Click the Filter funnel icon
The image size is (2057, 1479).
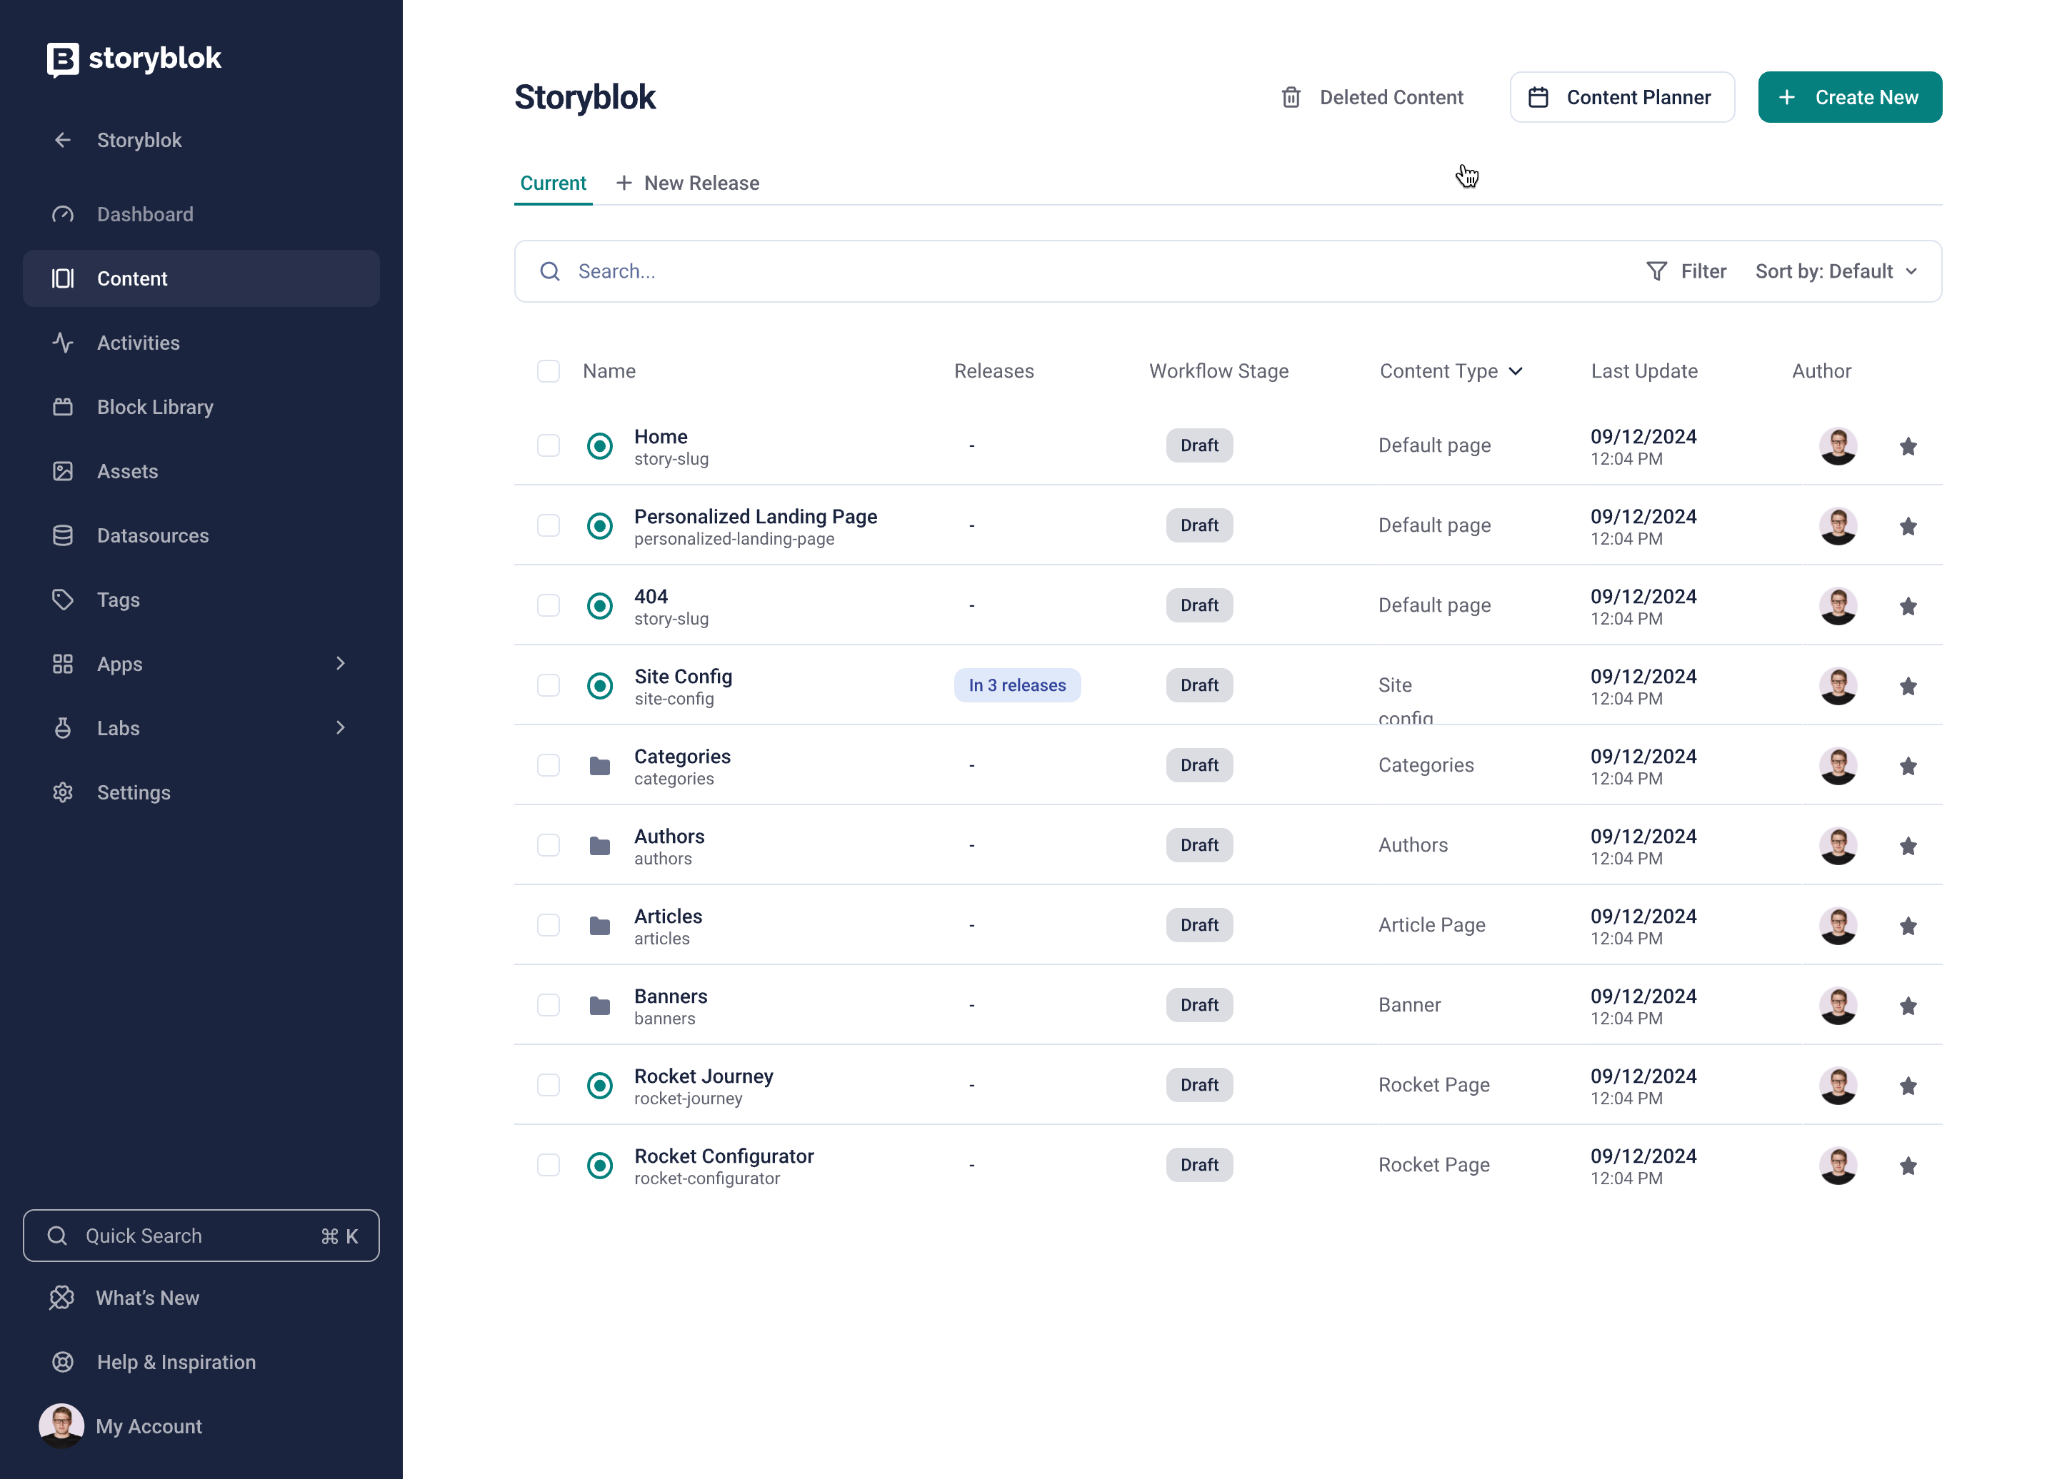point(1656,271)
